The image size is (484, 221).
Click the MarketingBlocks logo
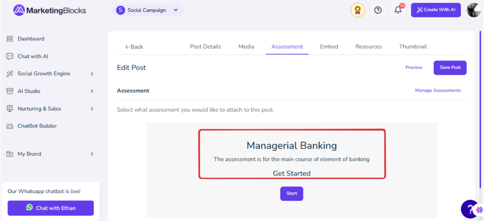(50, 11)
